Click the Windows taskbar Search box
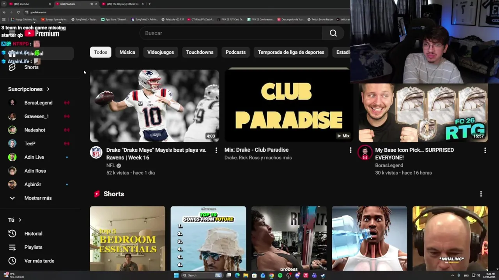The height and width of the screenshot is (280, 499). pyautogui.click(x=202, y=275)
